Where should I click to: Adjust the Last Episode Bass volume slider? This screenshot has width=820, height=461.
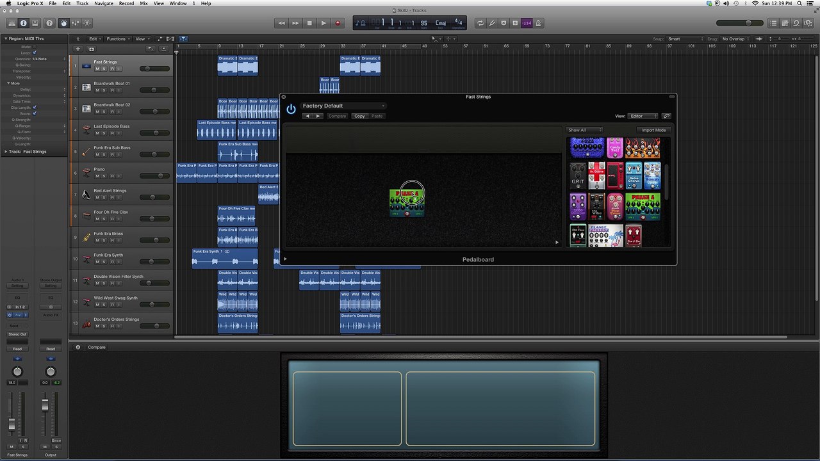[154, 133]
